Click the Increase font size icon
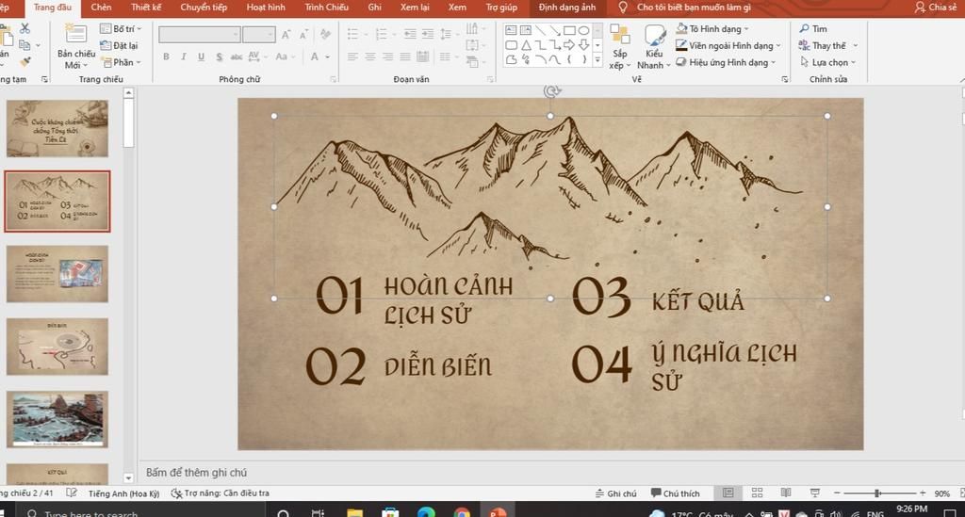The image size is (965, 517). click(x=286, y=35)
